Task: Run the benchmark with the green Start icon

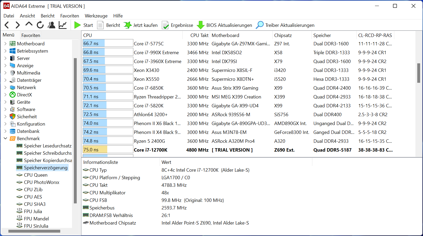Action: (x=78, y=25)
